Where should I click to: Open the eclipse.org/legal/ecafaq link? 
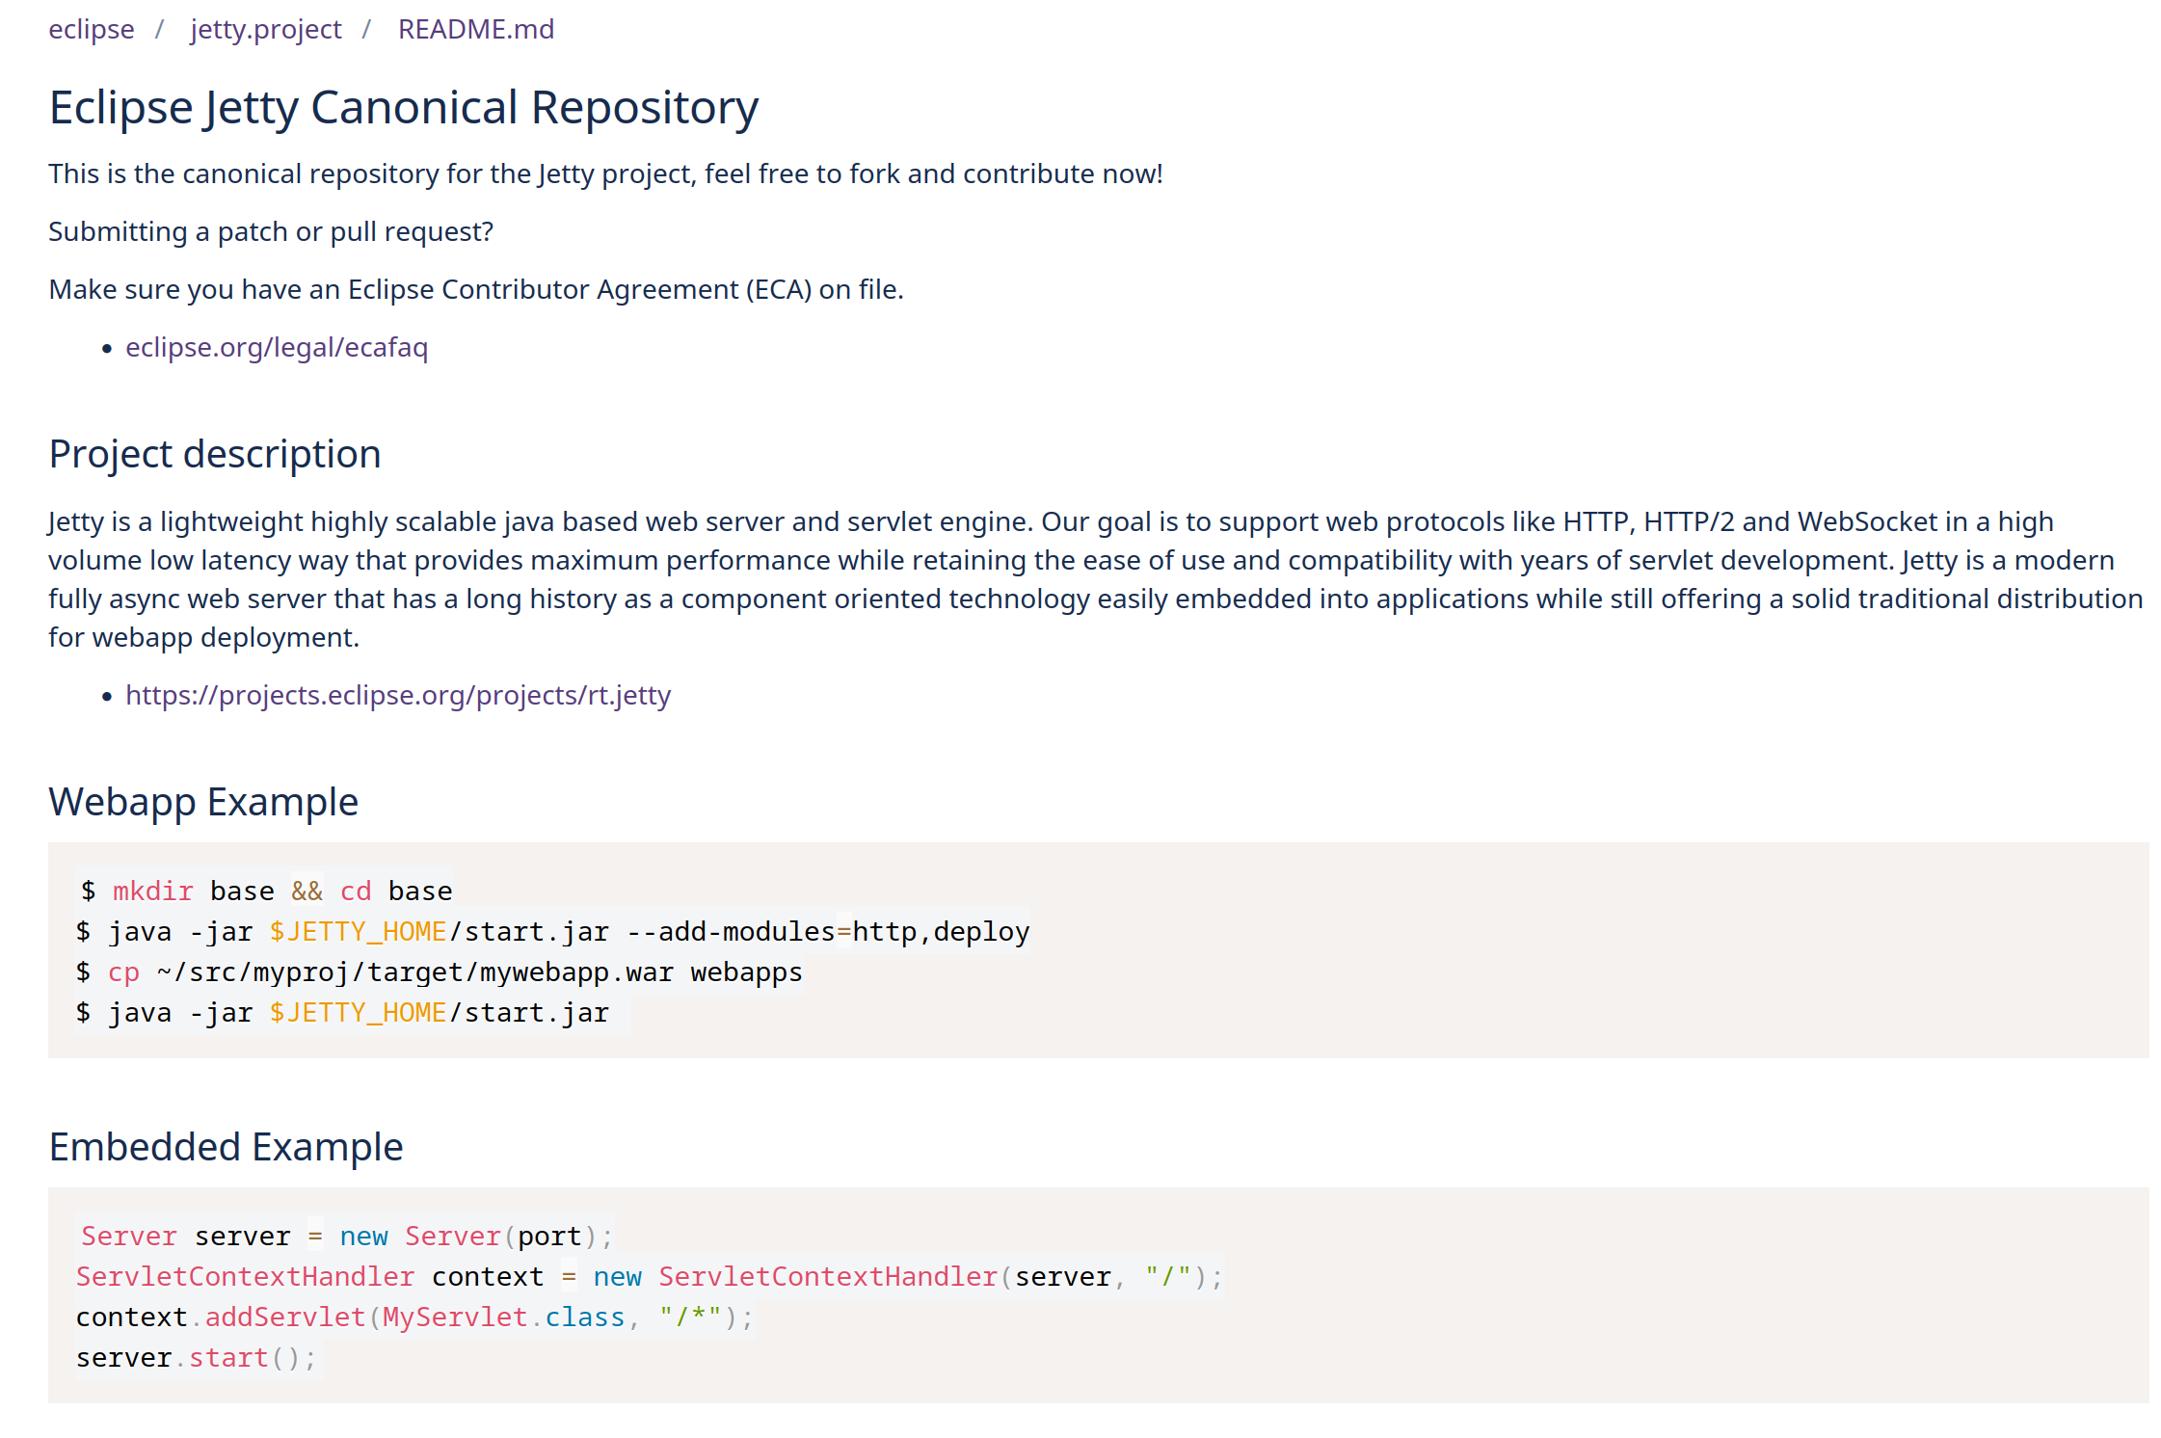(x=276, y=347)
